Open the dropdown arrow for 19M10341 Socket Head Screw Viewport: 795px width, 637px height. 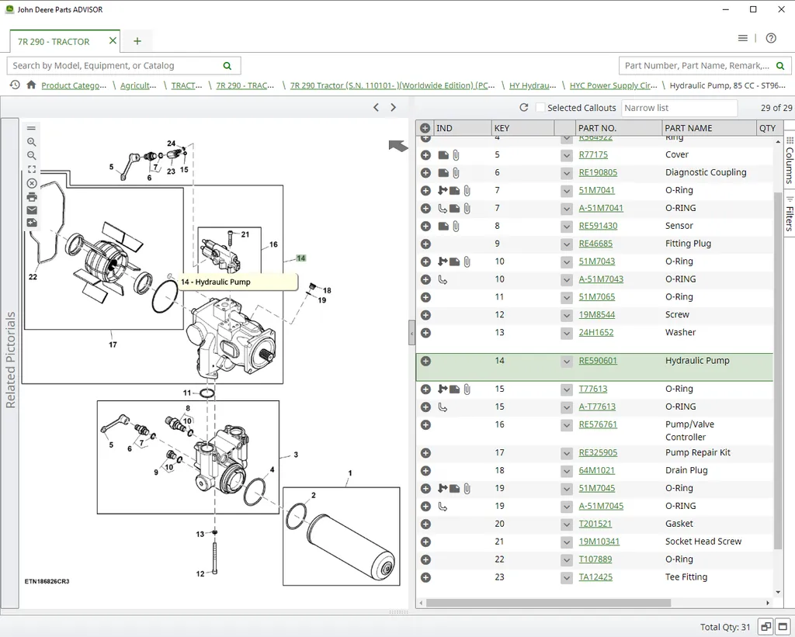pyautogui.click(x=566, y=542)
